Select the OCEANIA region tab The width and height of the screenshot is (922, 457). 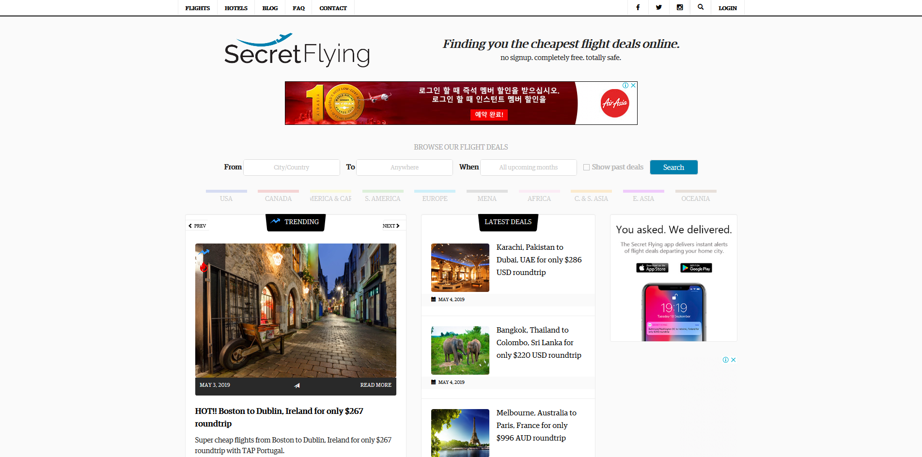(x=696, y=196)
